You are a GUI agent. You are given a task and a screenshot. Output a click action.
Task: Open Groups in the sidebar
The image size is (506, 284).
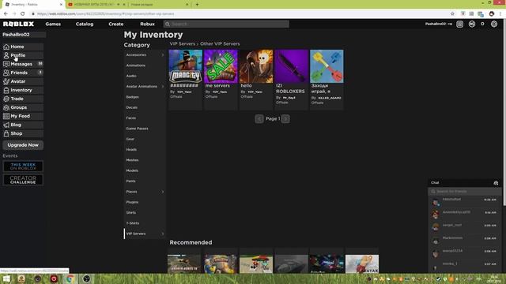click(23, 107)
